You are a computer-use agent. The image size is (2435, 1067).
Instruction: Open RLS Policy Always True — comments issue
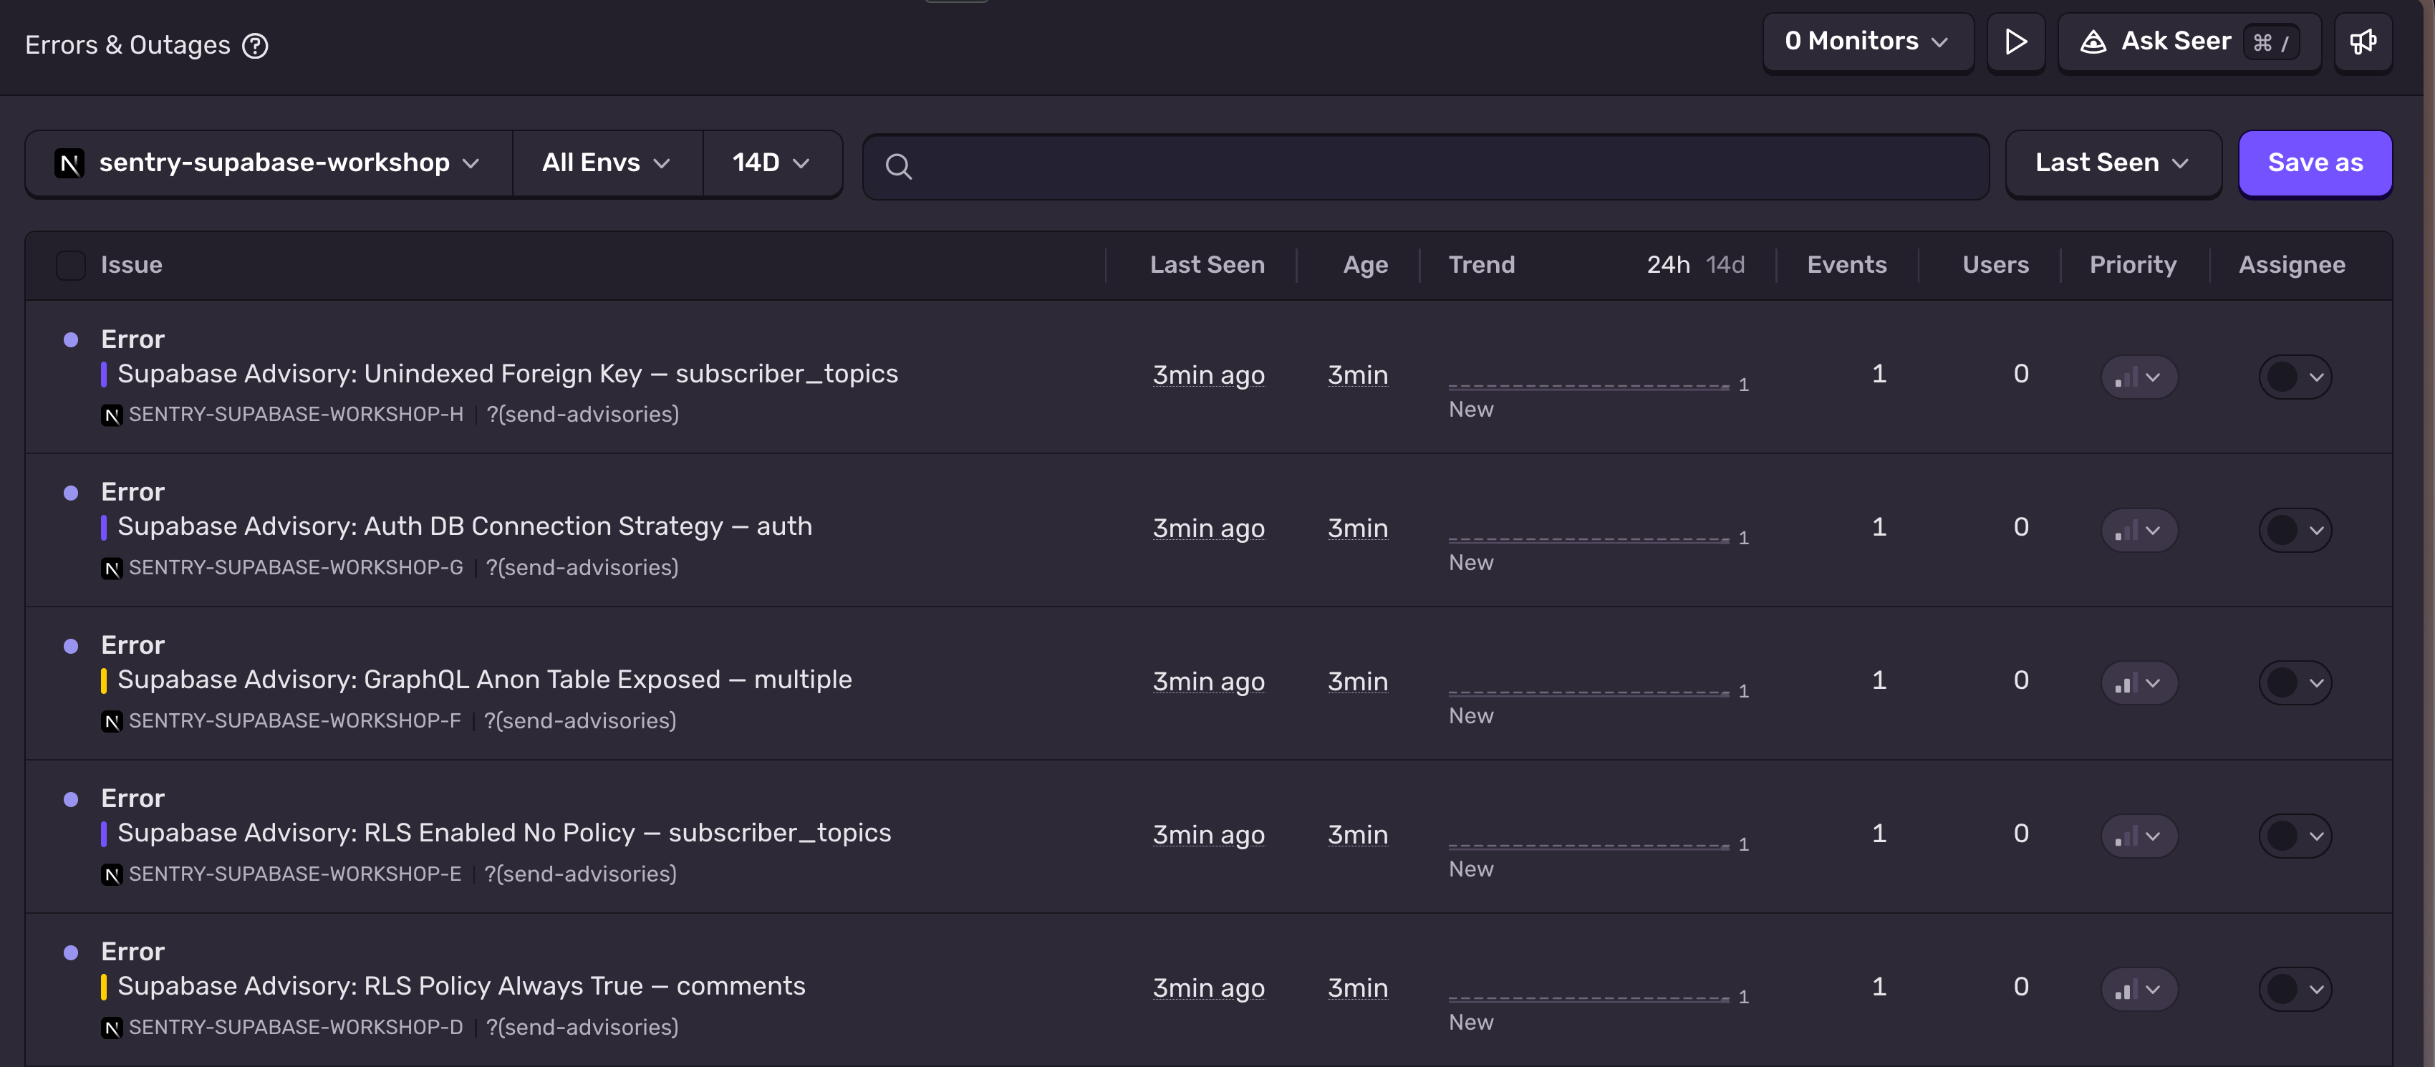(x=461, y=986)
